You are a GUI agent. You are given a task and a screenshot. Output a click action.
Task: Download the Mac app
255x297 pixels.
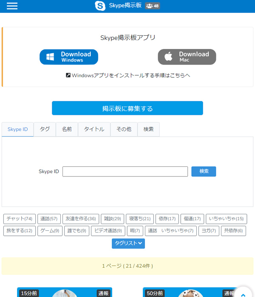[x=187, y=57]
